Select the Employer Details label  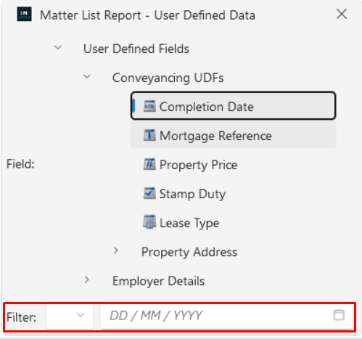(x=158, y=281)
